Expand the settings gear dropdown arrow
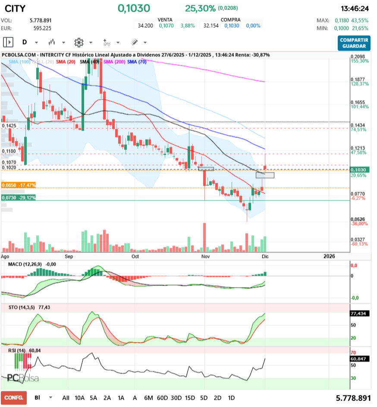The width and height of the screenshot is (377, 407). tap(91, 43)
